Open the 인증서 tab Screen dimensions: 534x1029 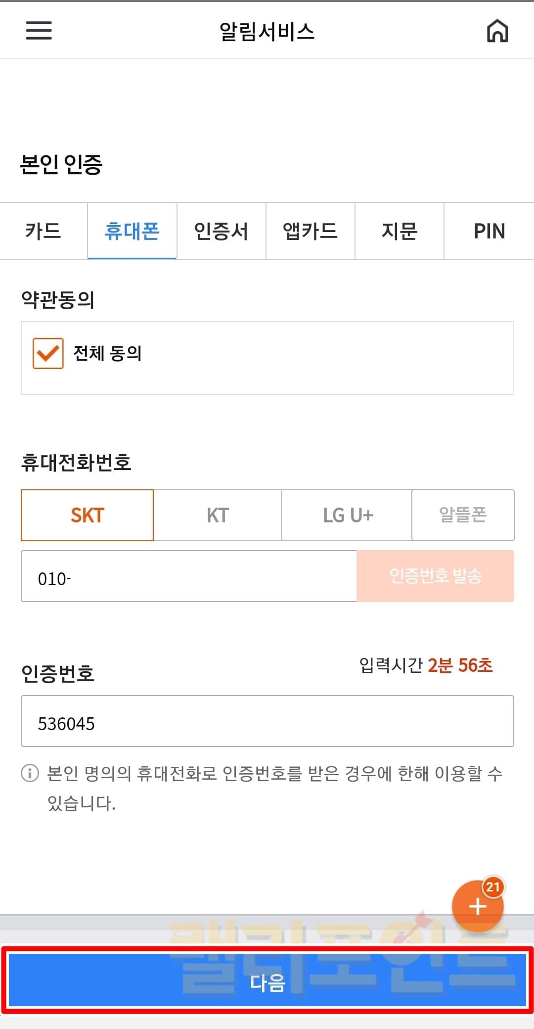221,231
